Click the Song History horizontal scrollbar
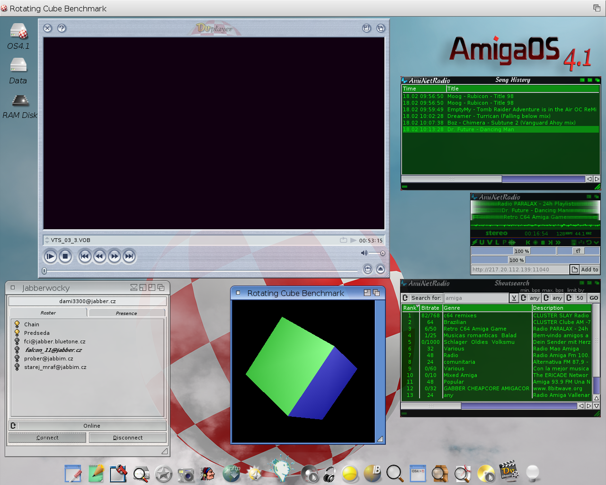The image size is (606, 485). (493, 179)
